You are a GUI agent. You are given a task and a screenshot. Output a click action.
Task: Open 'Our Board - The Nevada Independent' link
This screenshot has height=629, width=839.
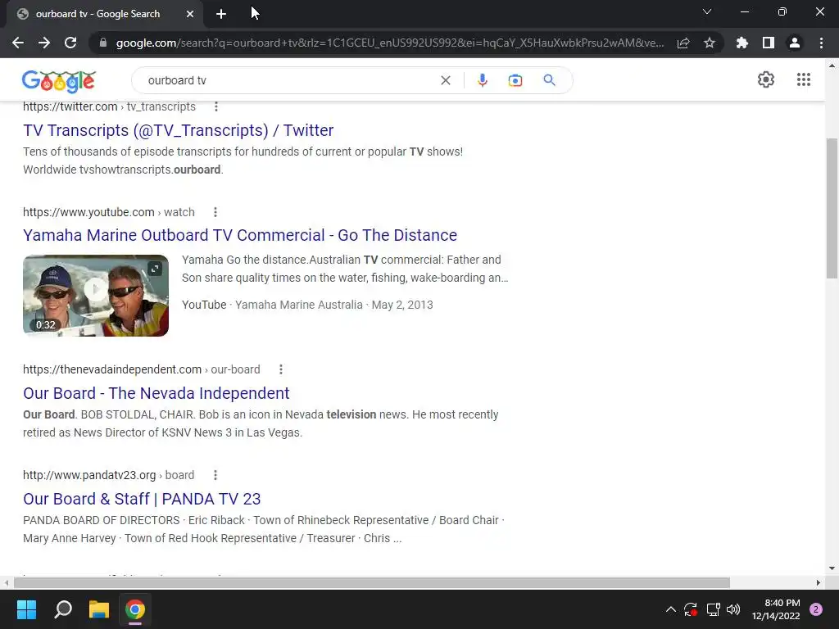point(156,393)
